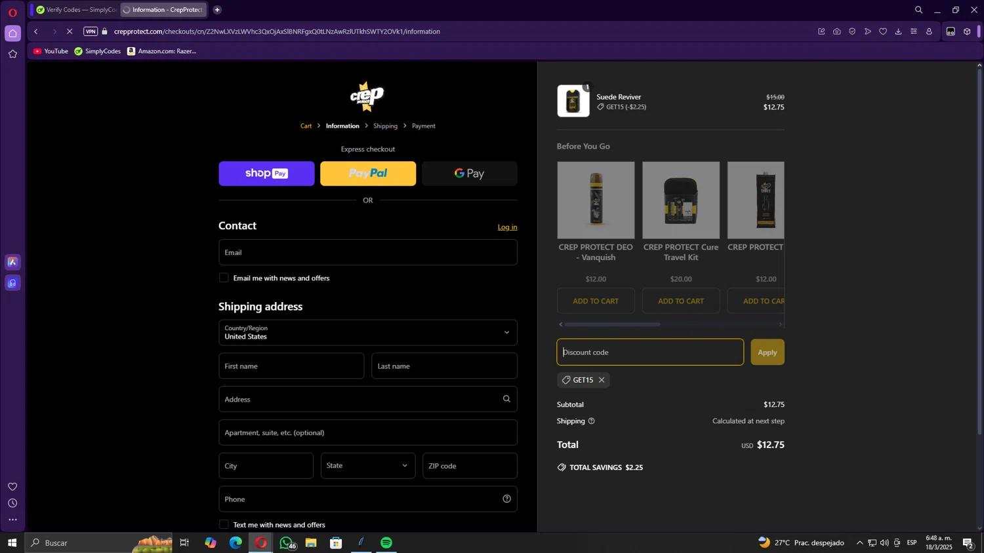Open the State dropdown
This screenshot has height=553, width=984.
point(368,466)
